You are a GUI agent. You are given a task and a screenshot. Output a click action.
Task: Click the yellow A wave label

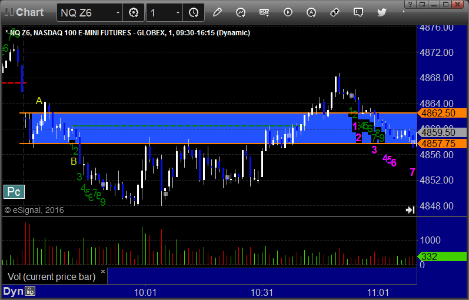(39, 101)
